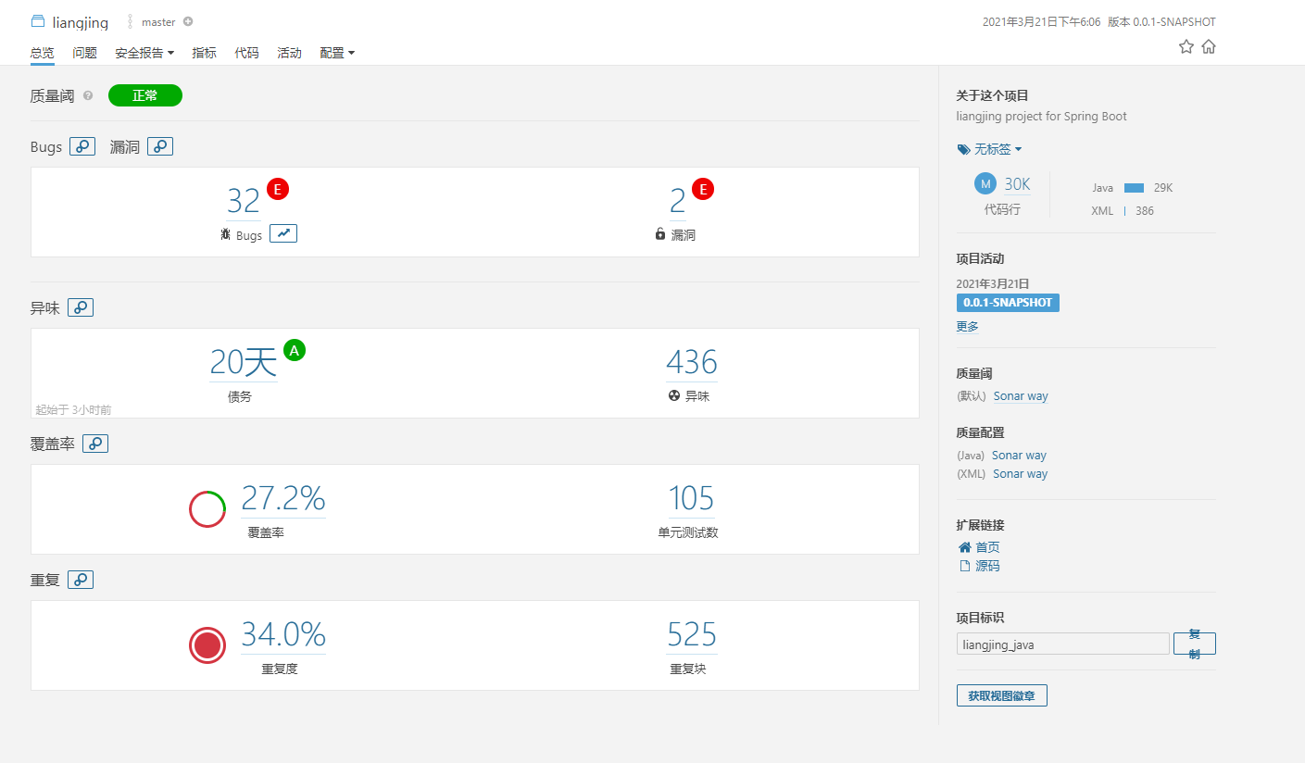Screen dimensions: 1305x763
Task: Click the project icon beside liangjing
Action: point(38,22)
